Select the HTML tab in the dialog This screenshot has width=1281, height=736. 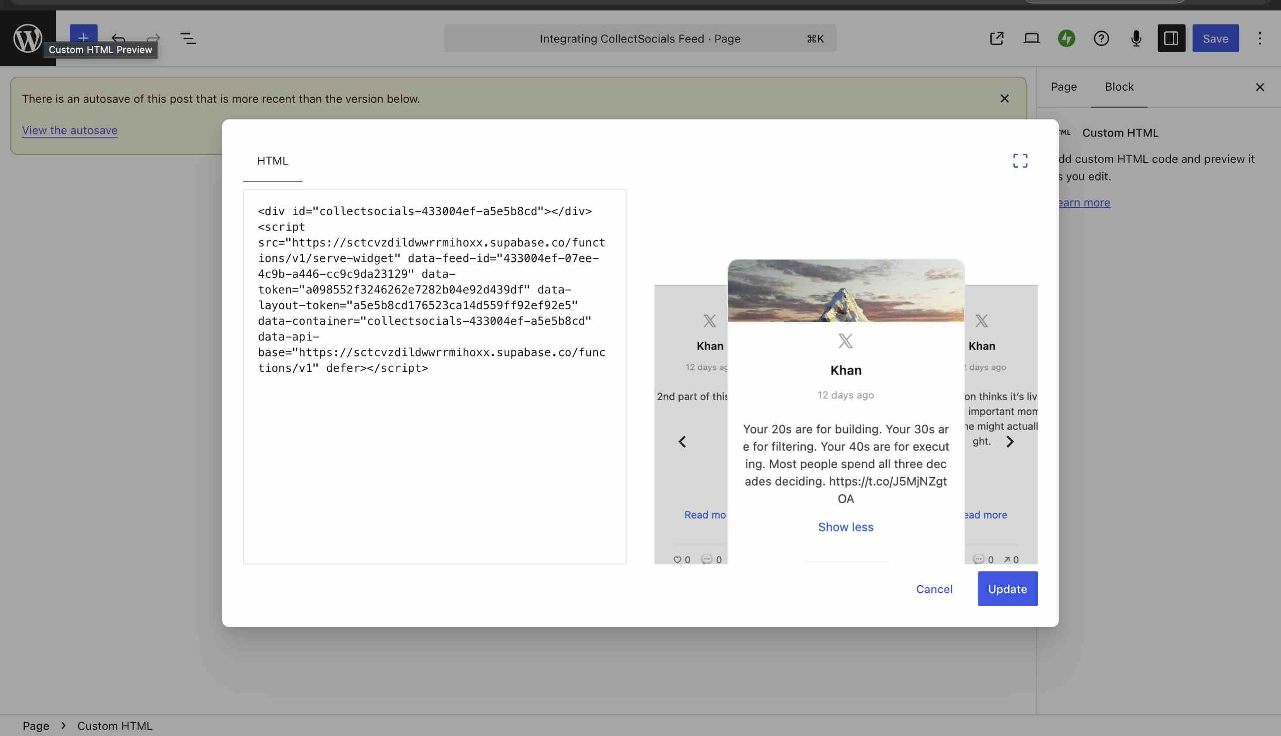272,160
